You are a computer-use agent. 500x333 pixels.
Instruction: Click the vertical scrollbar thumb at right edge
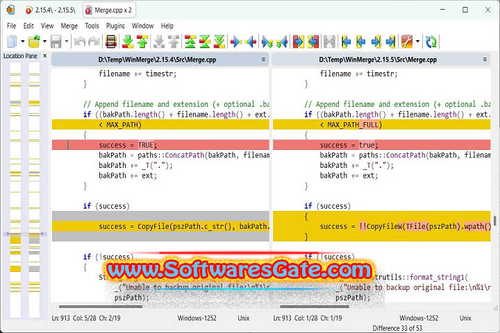pyautogui.click(x=495, y=220)
